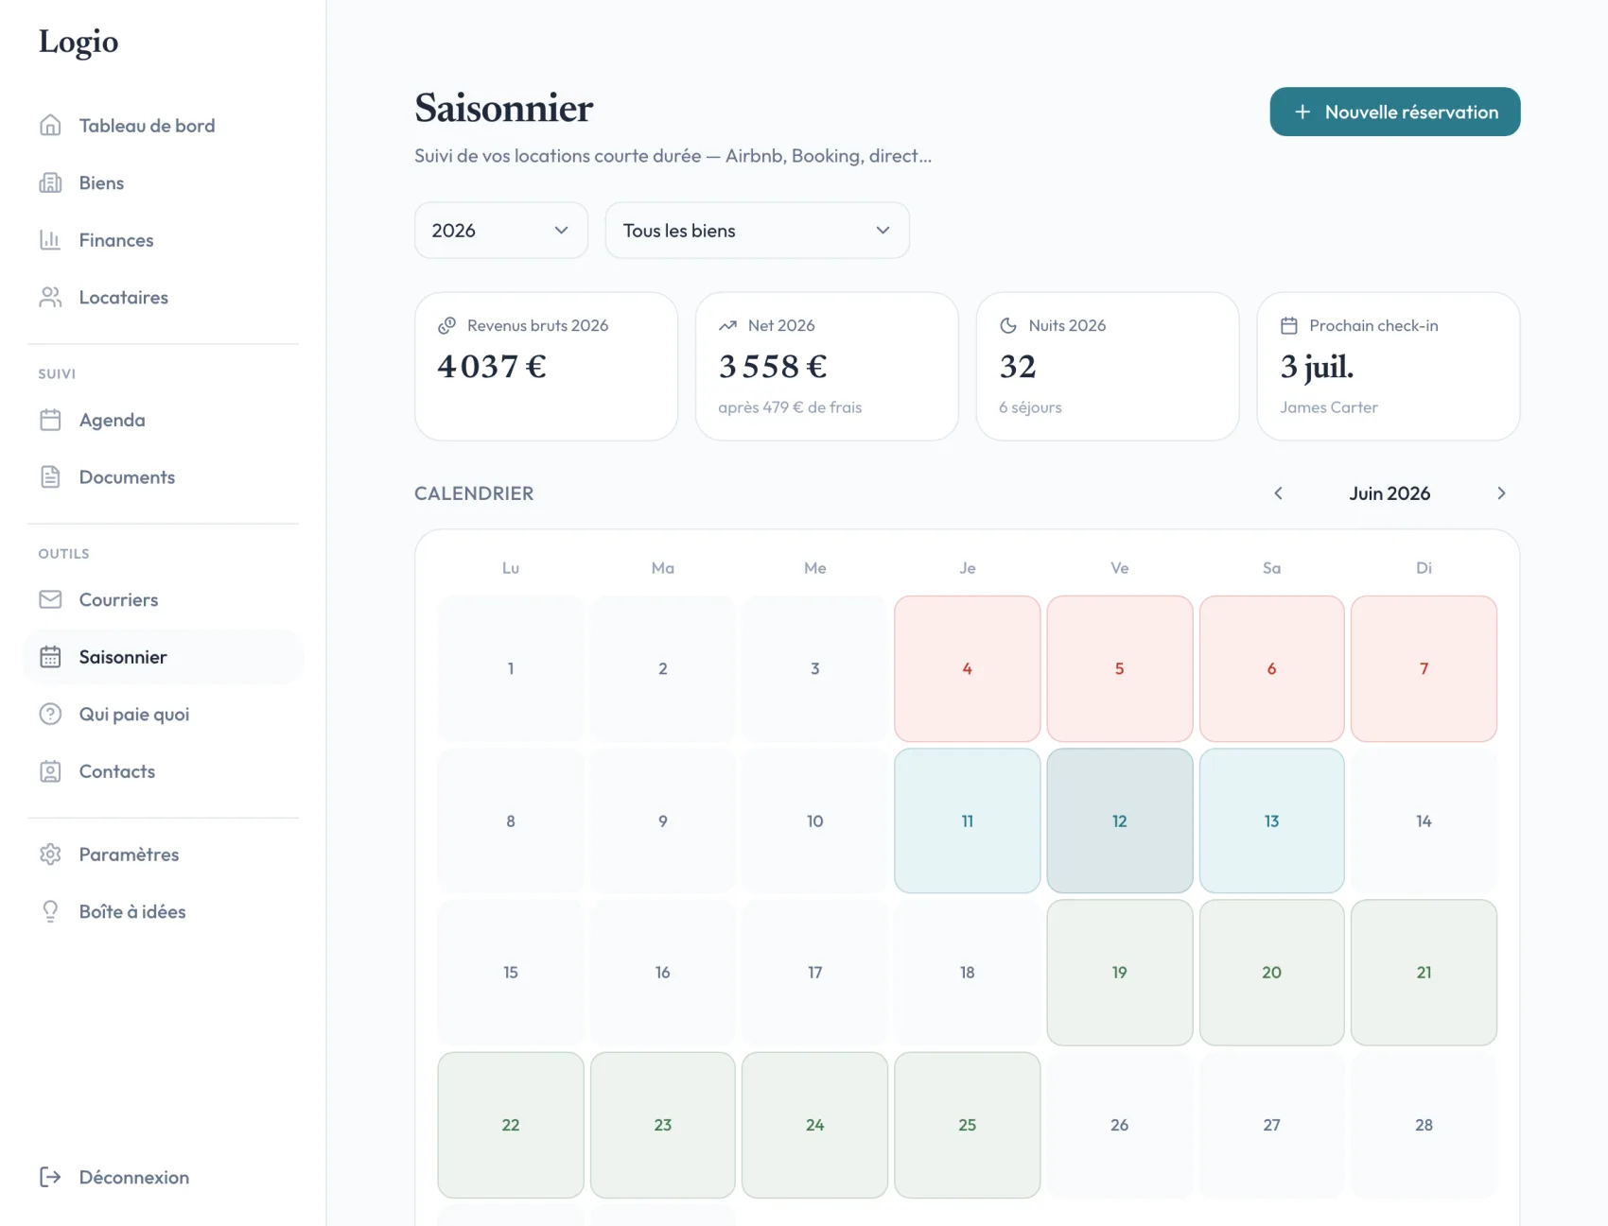Click the Saisonnier calendar icon in sidebar

pyautogui.click(x=50, y=657)
